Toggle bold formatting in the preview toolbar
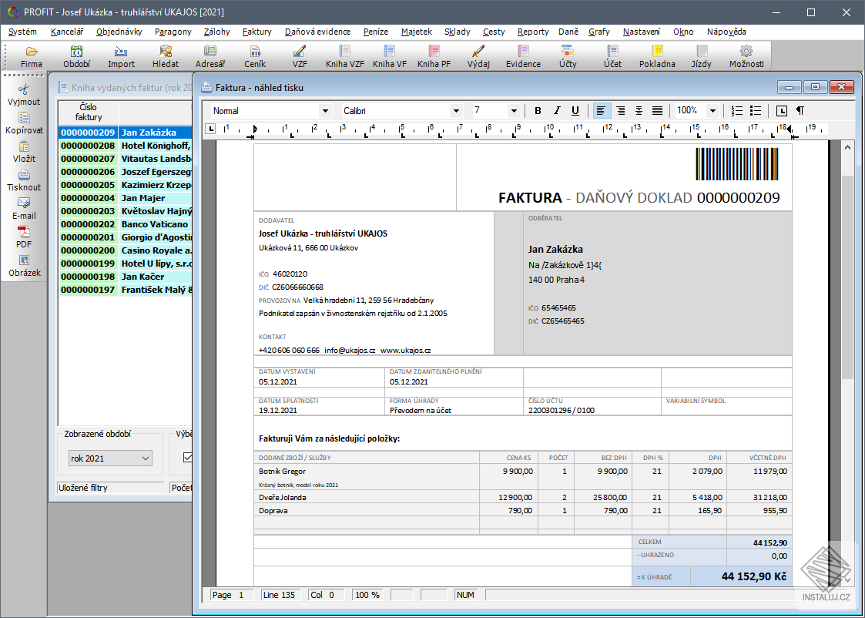The width and height of the screenshot is (865, 618). (538, 111)
